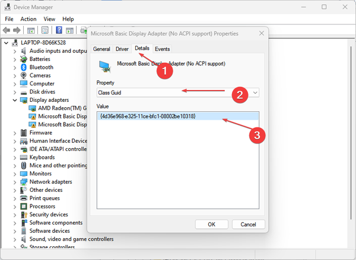Switch to the Events tab
This screenshot has height=260, width=356.
click(163, 49)
